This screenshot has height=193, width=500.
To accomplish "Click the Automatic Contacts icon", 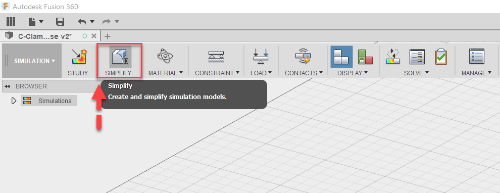I will point(303,56).
